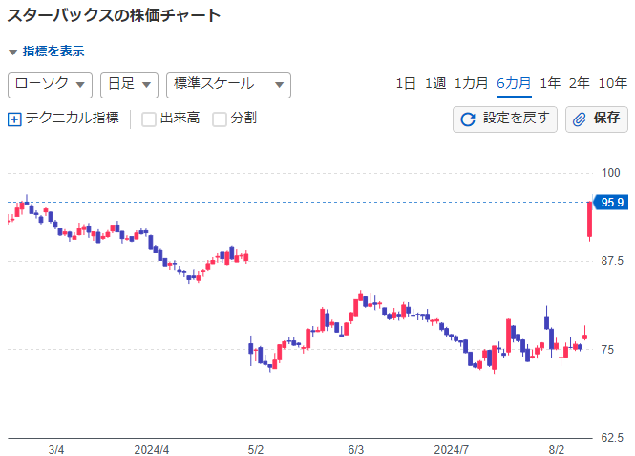Click the large red candlestick at far right
Viewport: 635px width, 456px height.
tap(590, 220)
